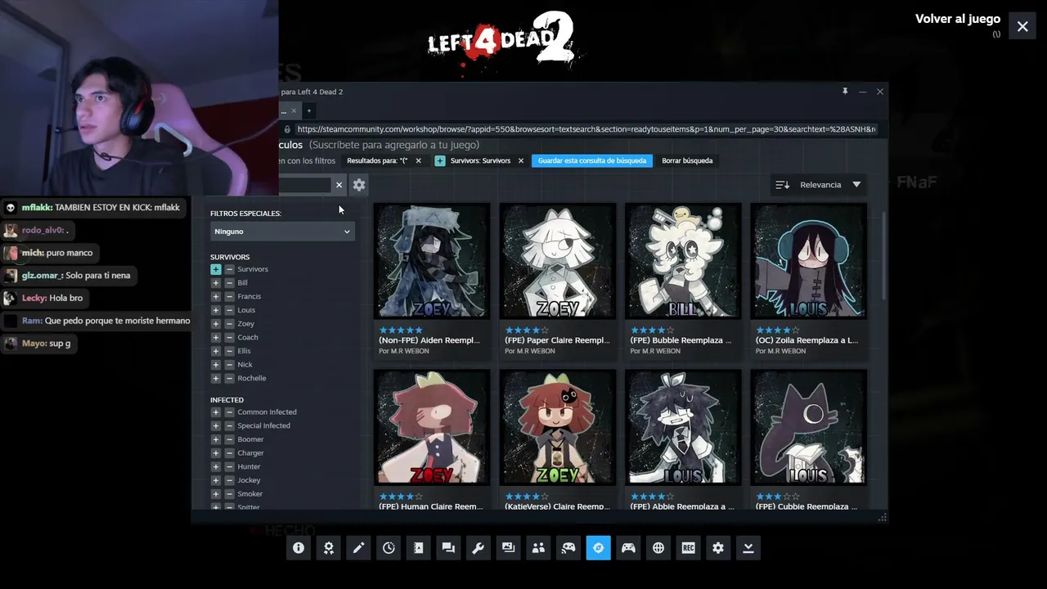Image resolution: width=1047 pixels, height=589 pixels.
Task: Open the downloads arrow icon
Action: point(748,548)
